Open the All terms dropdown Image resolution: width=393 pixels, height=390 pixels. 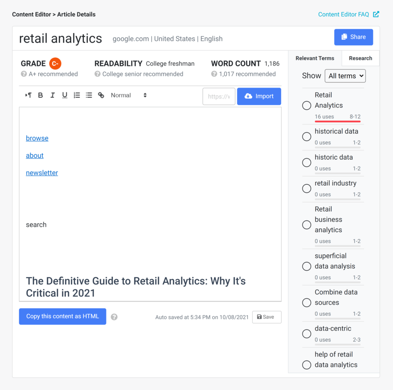tap(345, 76)
